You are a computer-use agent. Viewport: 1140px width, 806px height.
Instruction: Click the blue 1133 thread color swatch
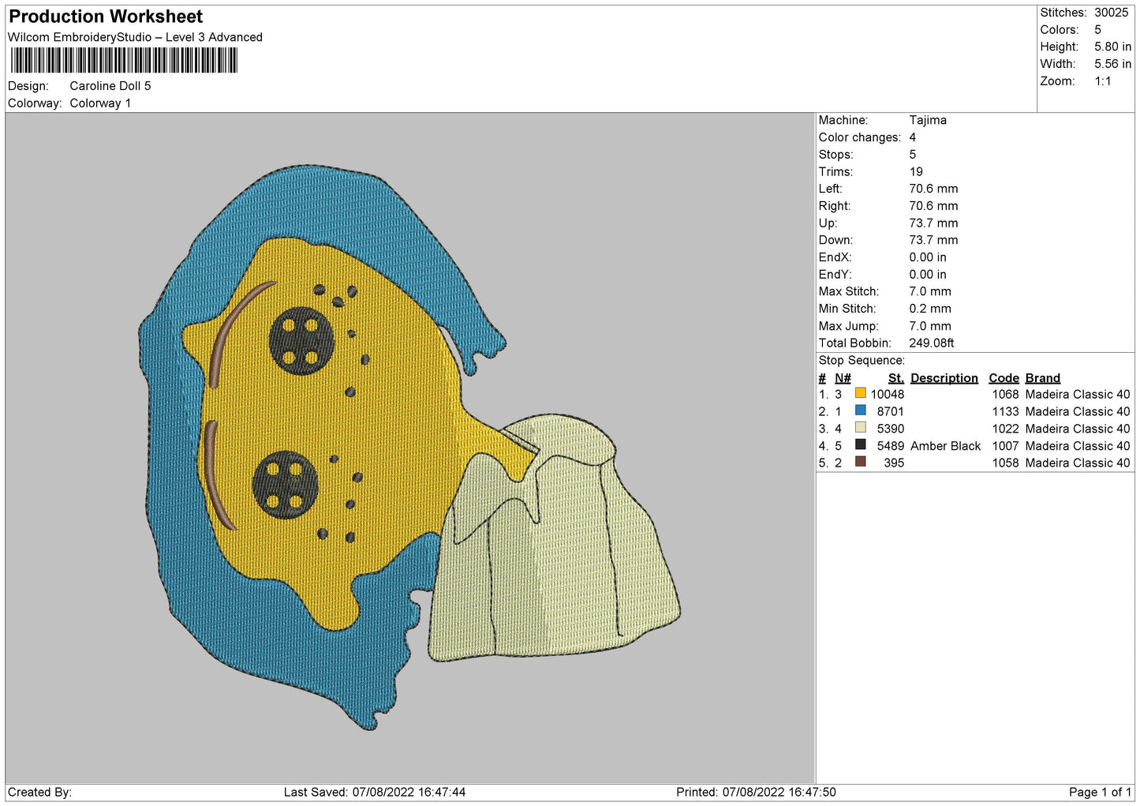pos(860,410)
